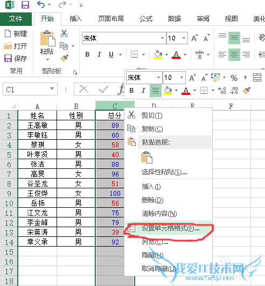Decrease font size in the ribbon
The width and height of the screenshot is (265, 286).
pos(207,38)
